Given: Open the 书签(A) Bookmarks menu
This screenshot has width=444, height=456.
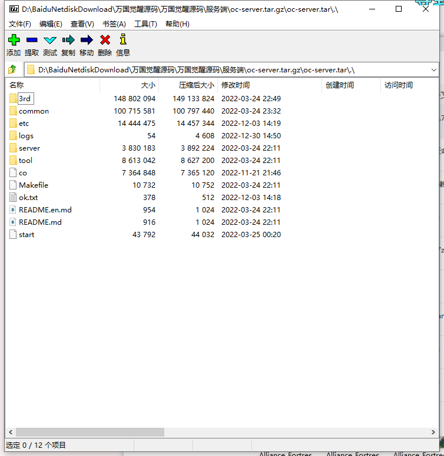Looking at the screenshot, I should tap(114, 24).
